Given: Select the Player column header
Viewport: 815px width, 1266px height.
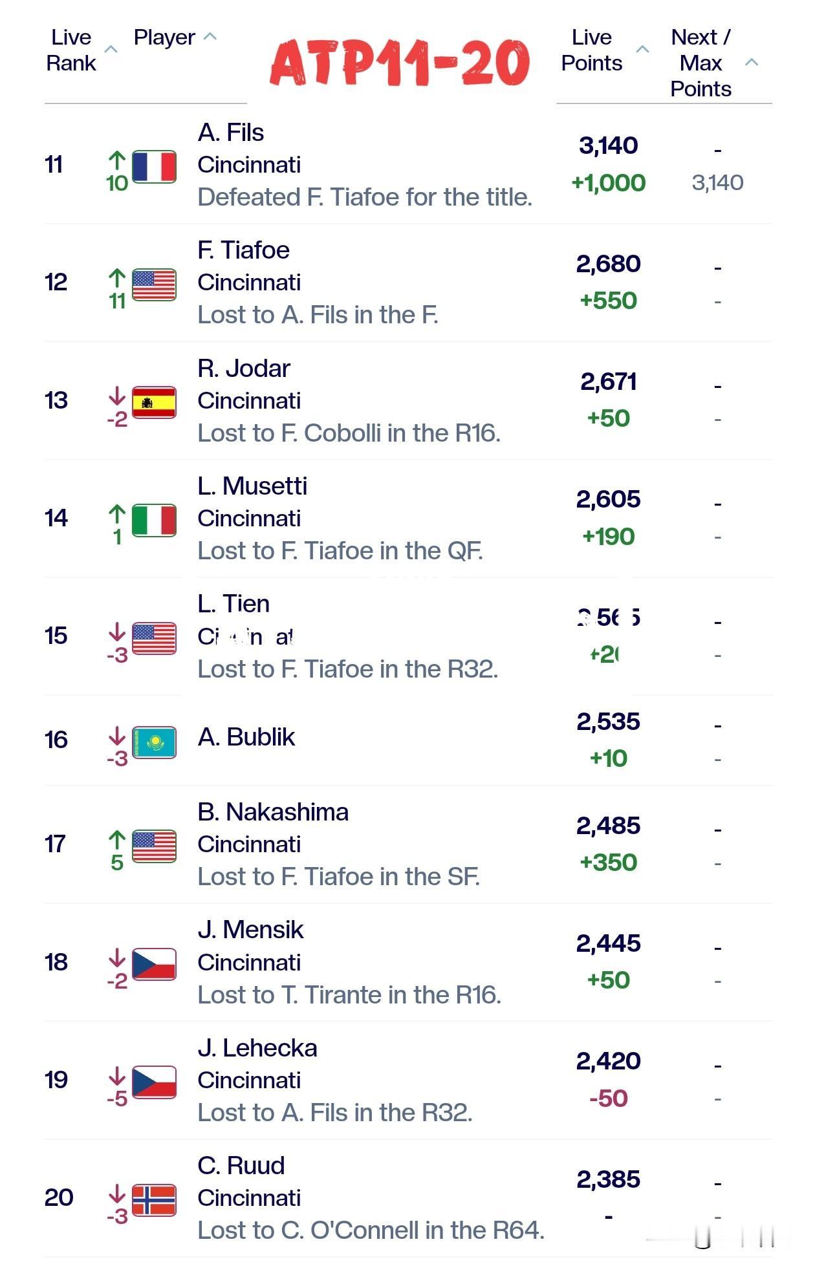Looking at the screenshot, I should (x=164, y=37).
